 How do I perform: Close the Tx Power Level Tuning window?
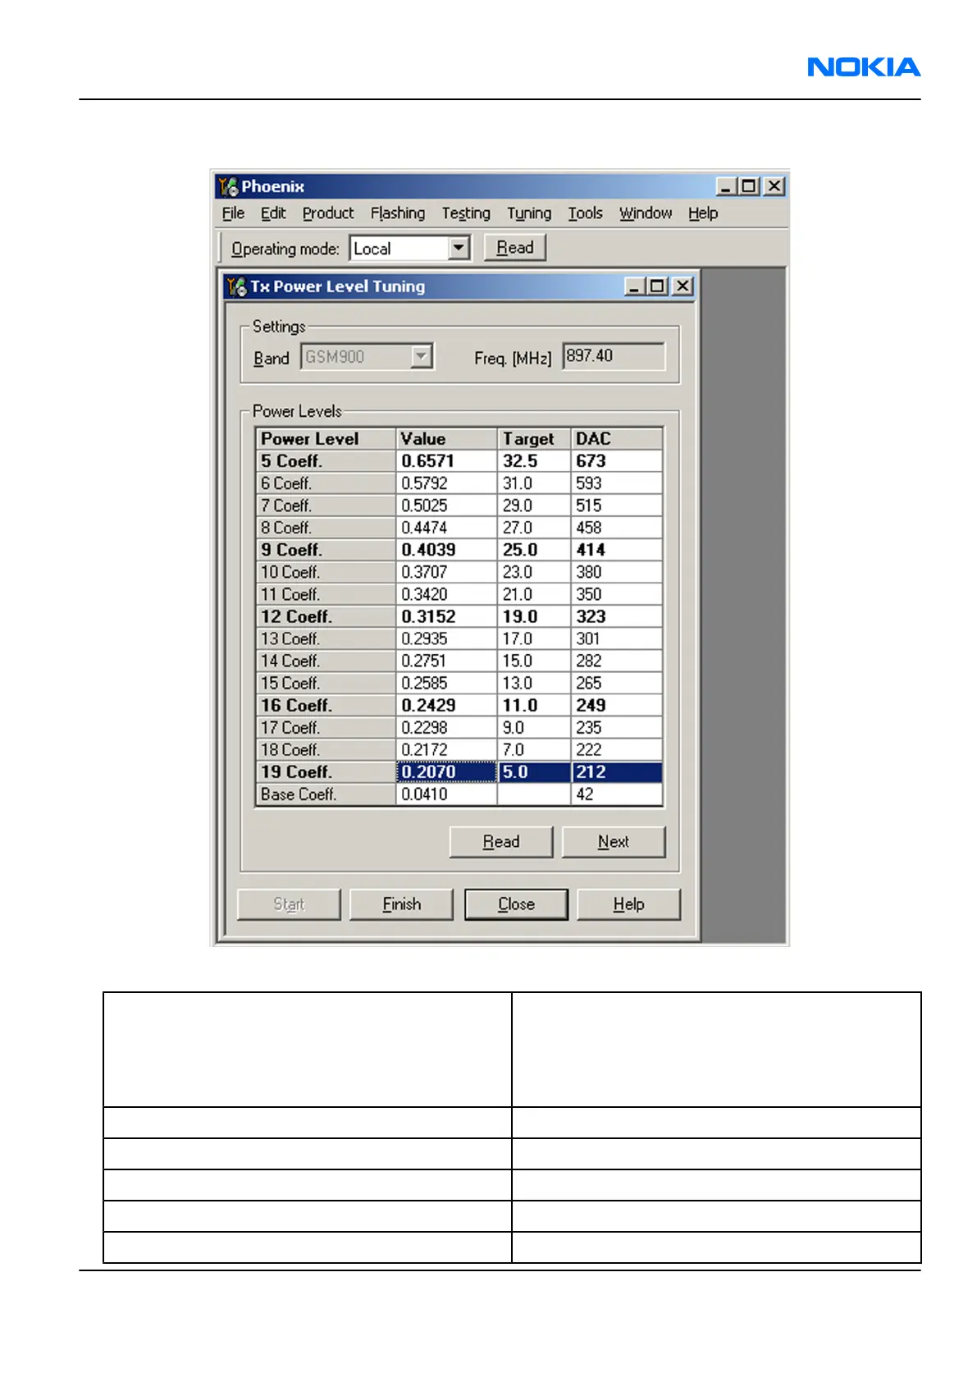(x=683, y=286)
